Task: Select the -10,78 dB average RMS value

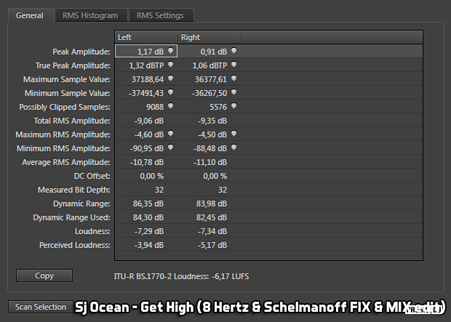Action: [147, 162]
